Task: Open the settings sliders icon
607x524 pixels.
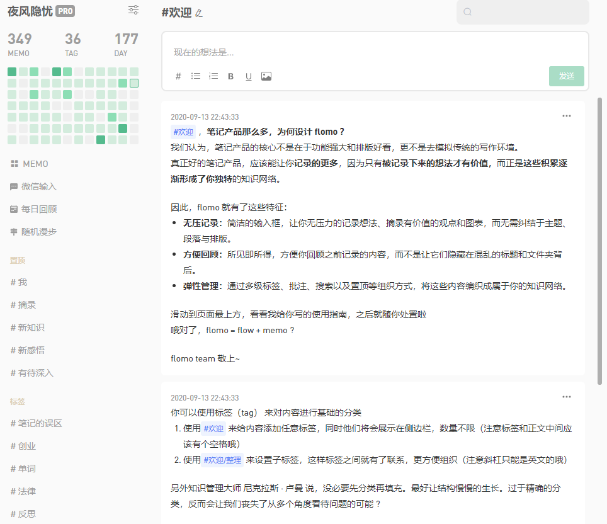Action: [133, 10]
